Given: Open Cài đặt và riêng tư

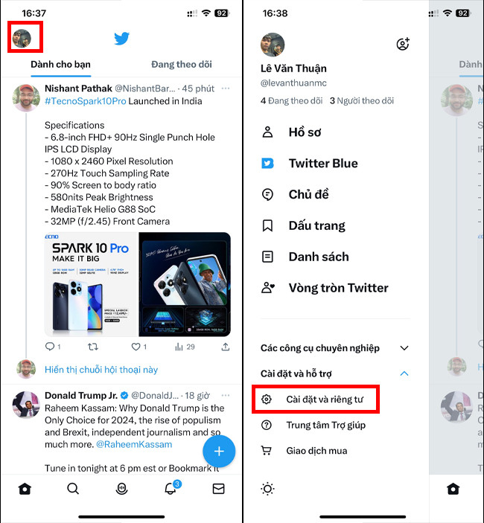Looking at the screenshot, I should (316, 400).
